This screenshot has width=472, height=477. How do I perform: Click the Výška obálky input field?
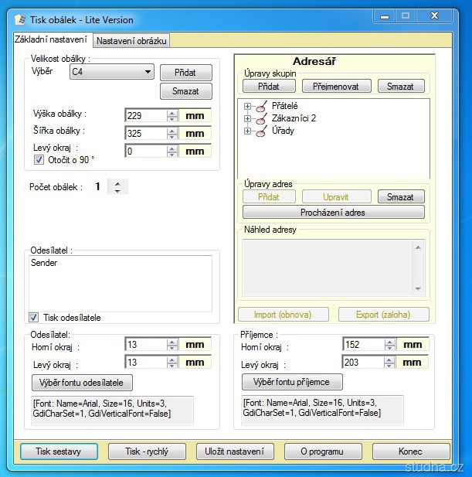coord(145,115)
